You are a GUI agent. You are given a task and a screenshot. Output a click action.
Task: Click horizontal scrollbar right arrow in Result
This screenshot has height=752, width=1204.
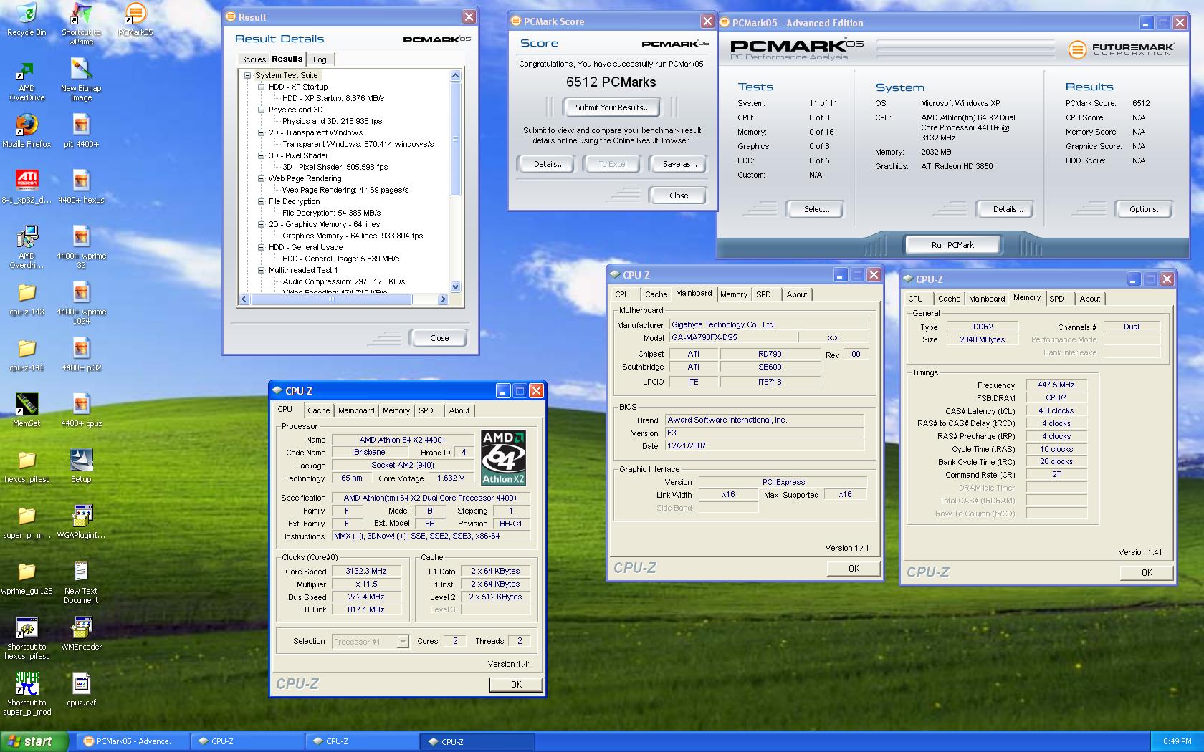tap(442, 299)
